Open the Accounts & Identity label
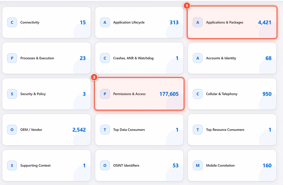This screenshot has width=283, height=185. click(x=221, y=58)
